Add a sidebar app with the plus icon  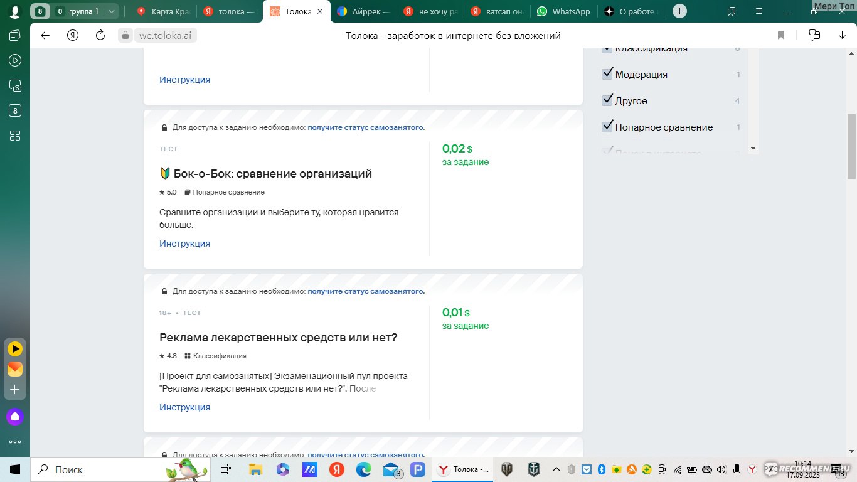15,390
